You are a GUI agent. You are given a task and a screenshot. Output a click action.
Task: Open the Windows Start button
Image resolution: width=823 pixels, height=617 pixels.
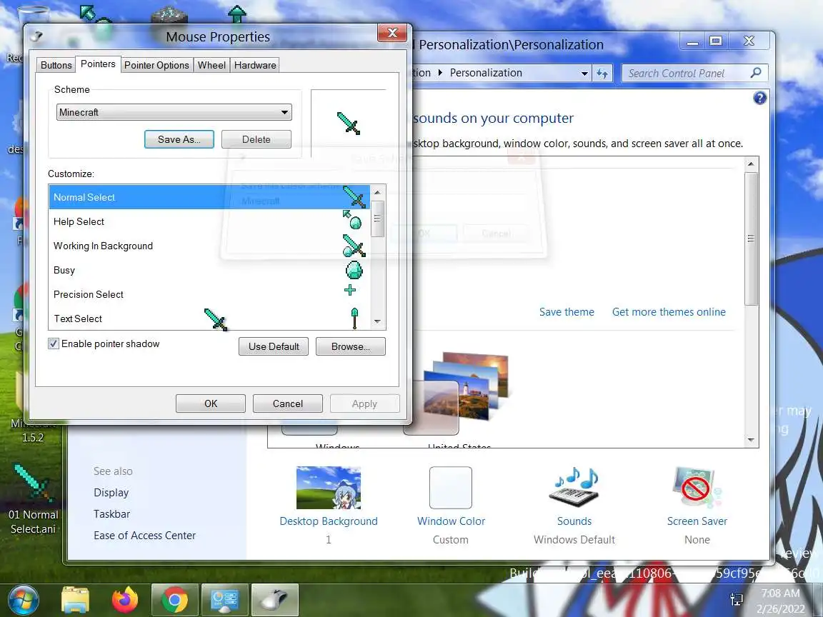(x=23, y=600)
